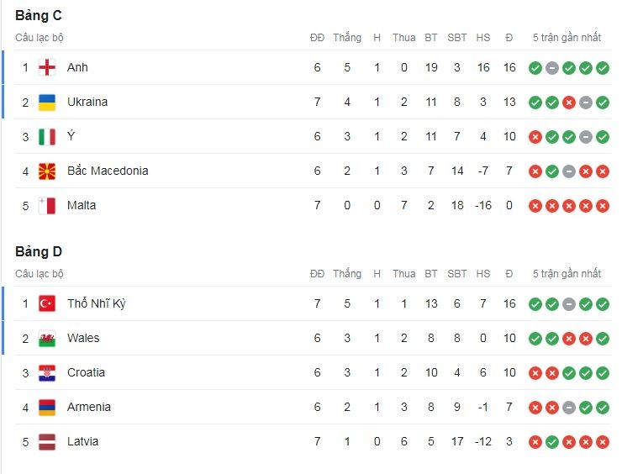Click the Turkey flag icon

click(x=47, y=303)
